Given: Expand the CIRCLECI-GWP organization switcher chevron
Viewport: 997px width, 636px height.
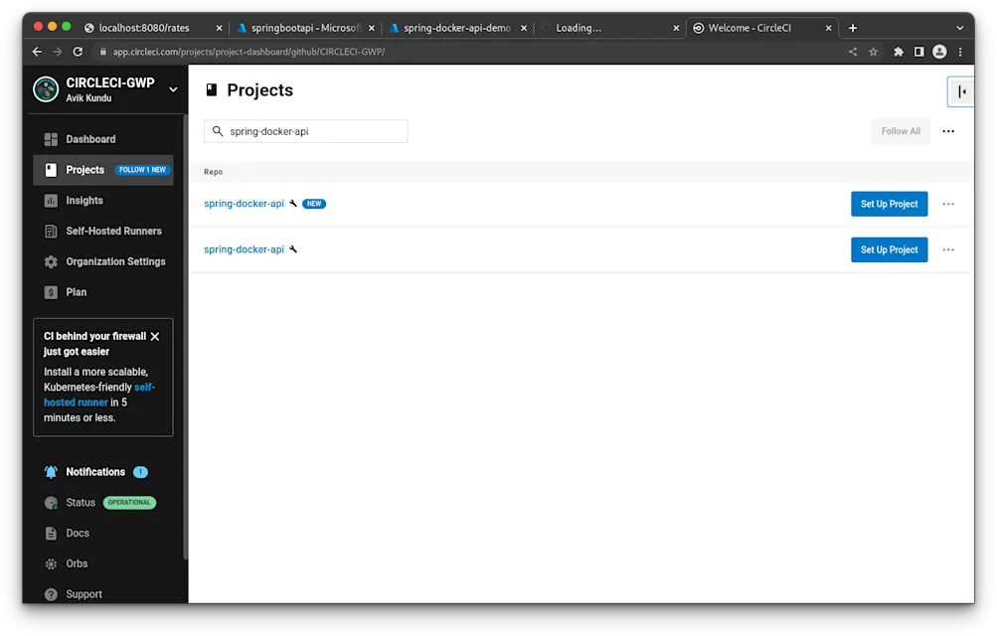Looking at the screenshot, I should (x=173, y=89).
